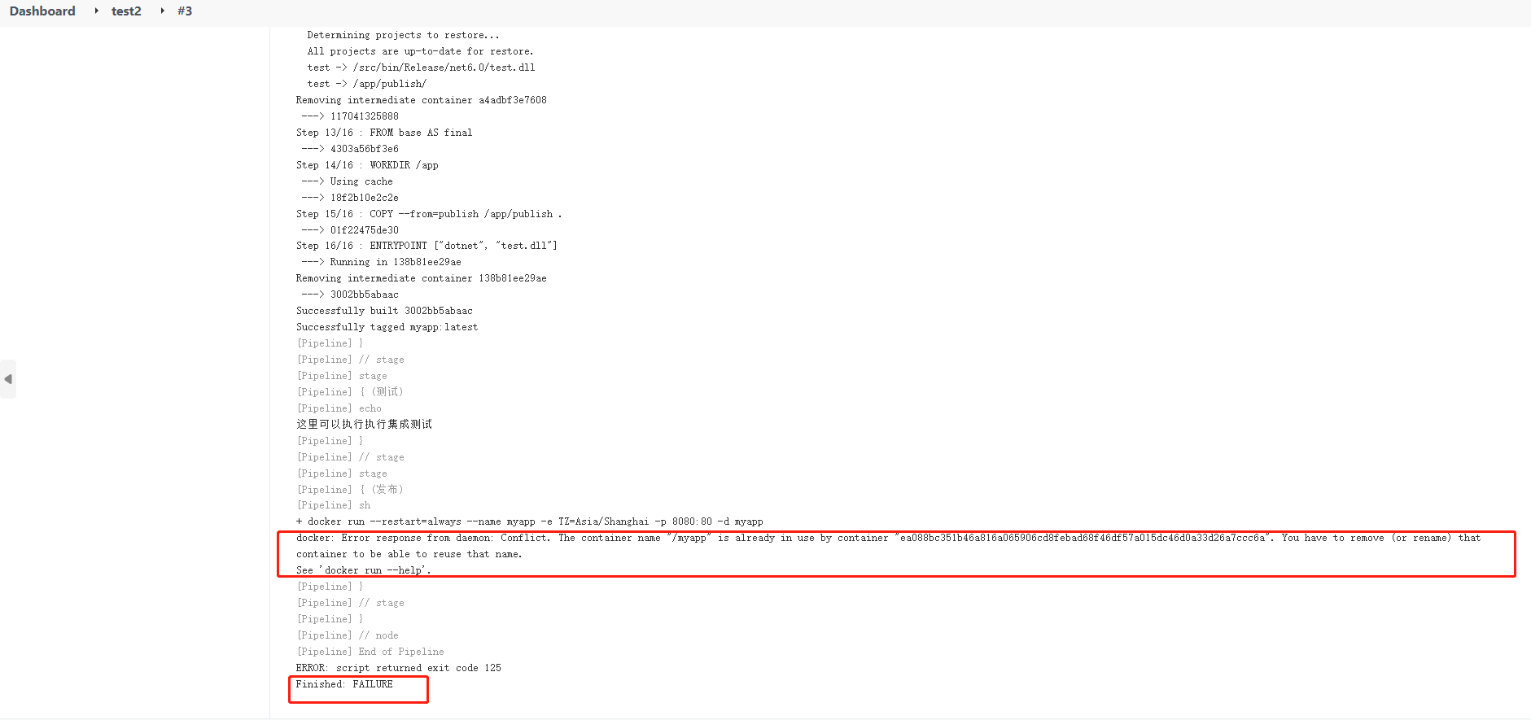1531x720 pixels.
Task: Click the 'Step 13/16 : FROM base AS final' line
Action: click(x=384, y=133)
